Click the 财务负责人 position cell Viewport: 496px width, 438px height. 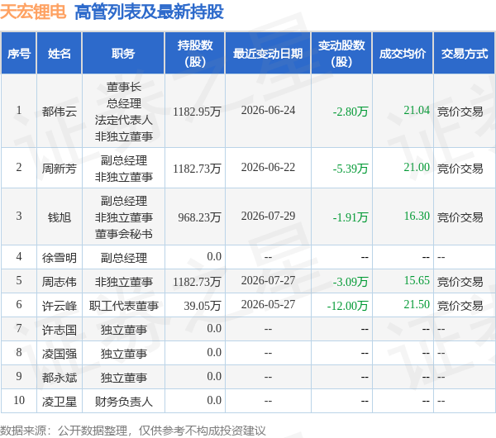tap(124, 402)
